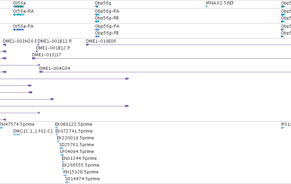Select the RH15028.5prime arrow glyph
The image size is (291, 184).
(x=65, y=176)
